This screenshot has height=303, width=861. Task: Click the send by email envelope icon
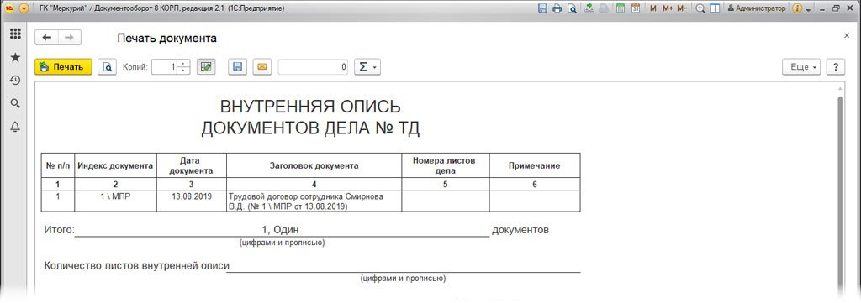(x=262, y=67)
